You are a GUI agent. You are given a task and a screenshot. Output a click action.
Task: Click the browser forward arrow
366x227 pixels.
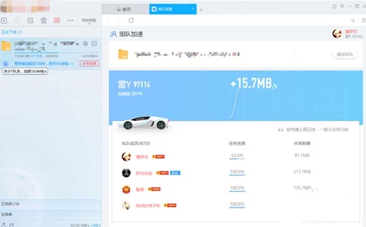coord(120,21)
